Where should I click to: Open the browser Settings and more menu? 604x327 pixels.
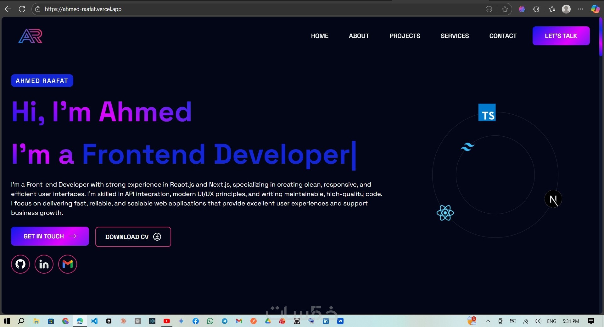[x=580, y=9]
